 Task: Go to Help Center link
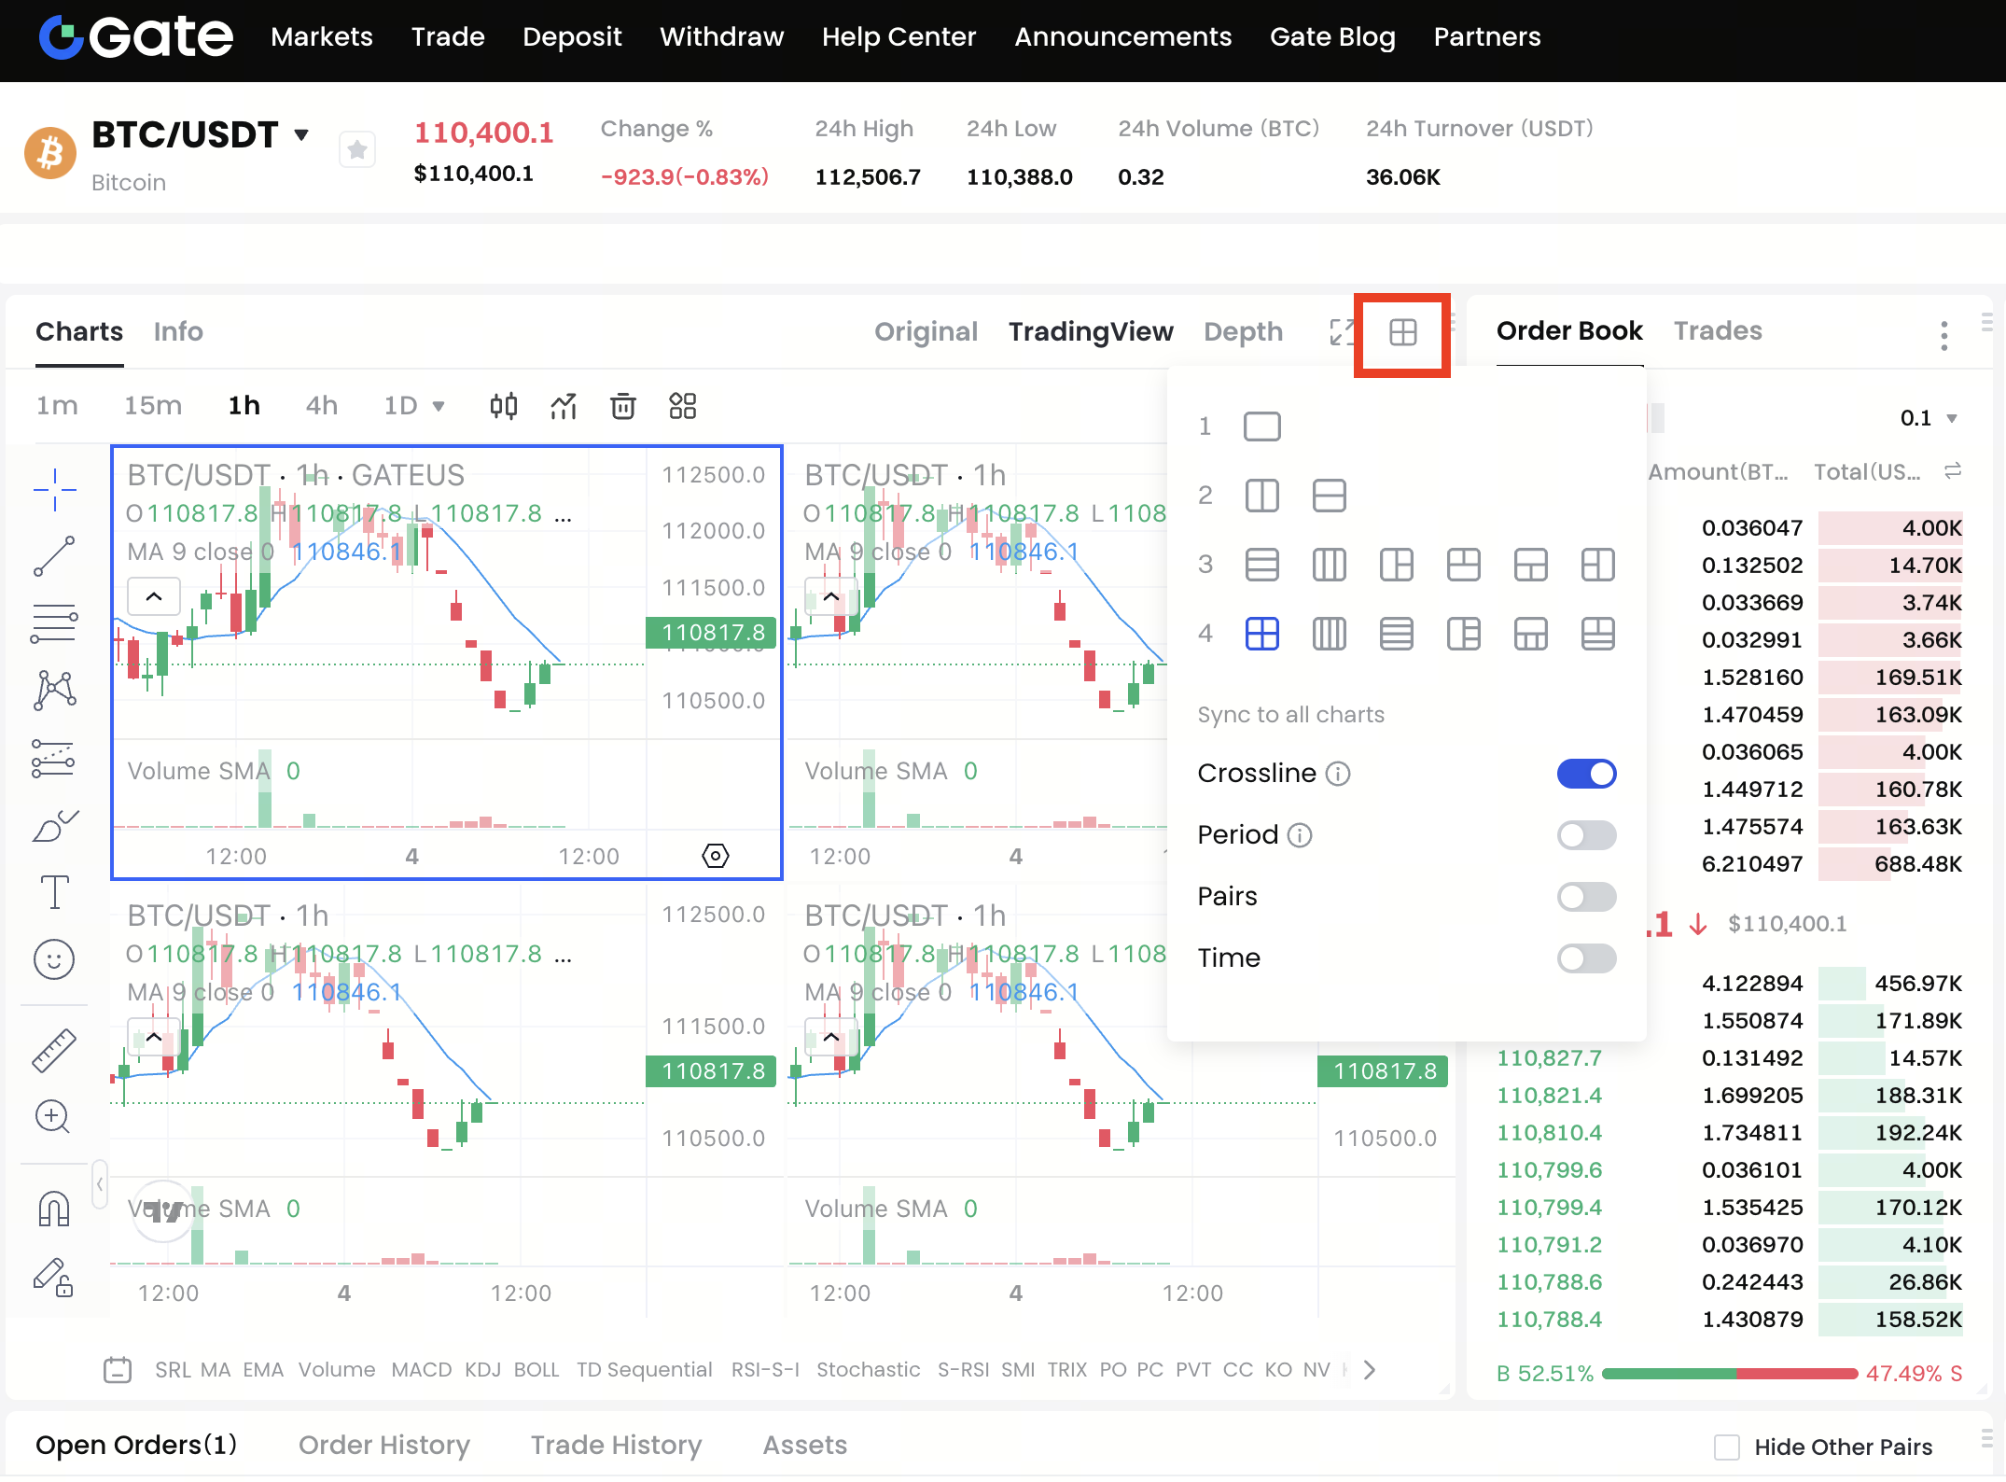(899, 37)
